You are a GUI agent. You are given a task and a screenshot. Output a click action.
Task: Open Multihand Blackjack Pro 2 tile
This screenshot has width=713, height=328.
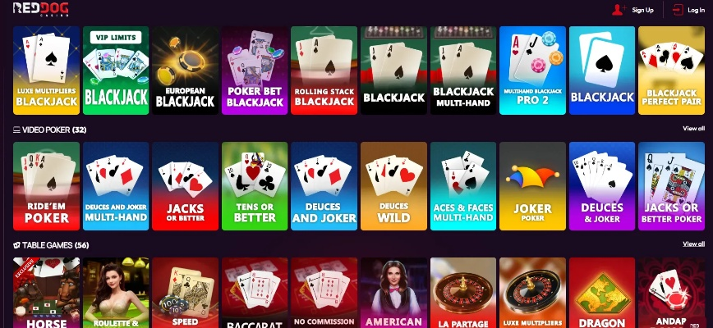coord(532,71)
